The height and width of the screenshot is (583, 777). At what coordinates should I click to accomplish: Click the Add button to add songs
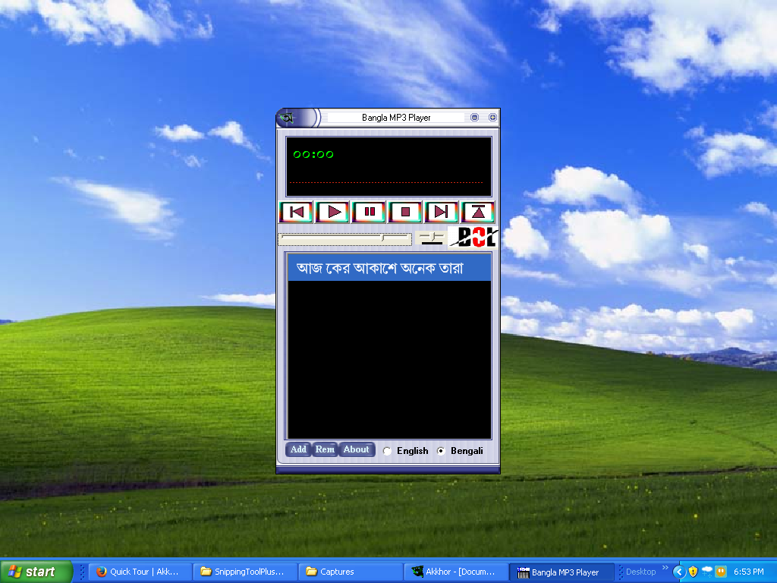coord(298,449)
